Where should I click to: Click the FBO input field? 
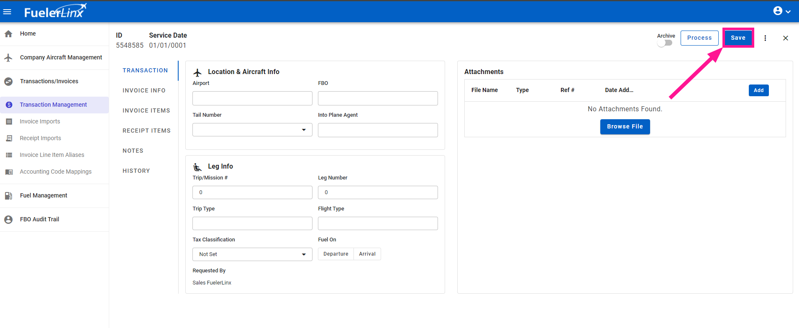click(378, 98)
